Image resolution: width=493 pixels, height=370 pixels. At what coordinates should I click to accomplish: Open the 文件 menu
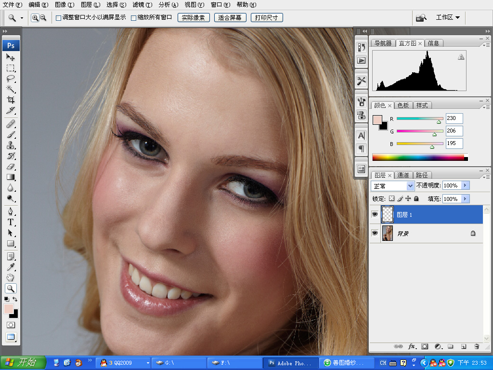(x=13, y=5)
